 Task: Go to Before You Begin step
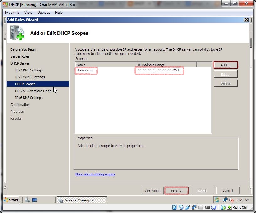click(23, 49)
